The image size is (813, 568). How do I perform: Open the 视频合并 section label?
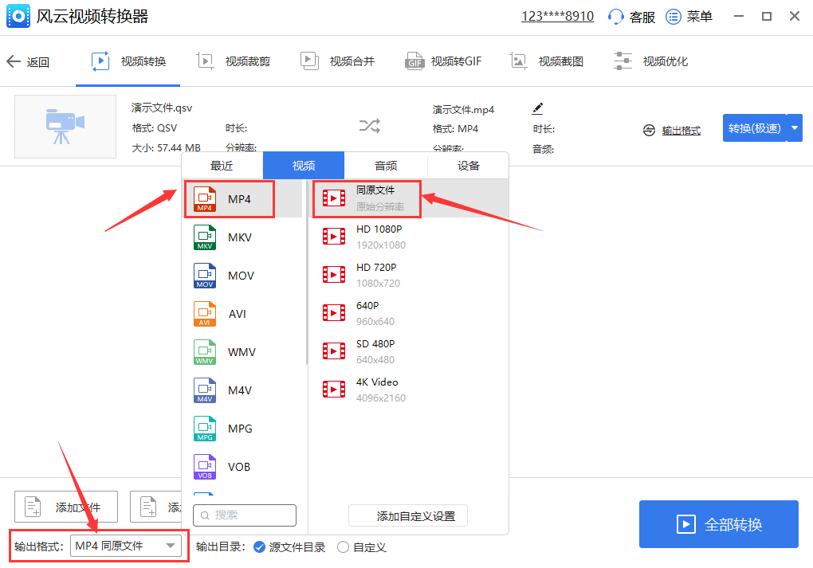coord(352,61)
